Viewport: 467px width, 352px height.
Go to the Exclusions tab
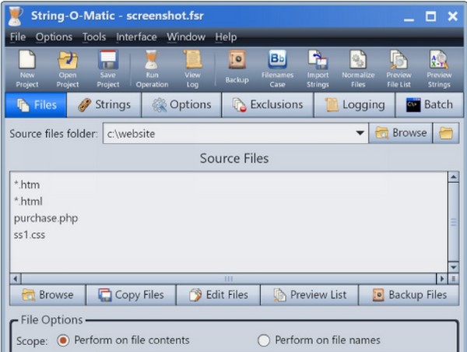268,105
